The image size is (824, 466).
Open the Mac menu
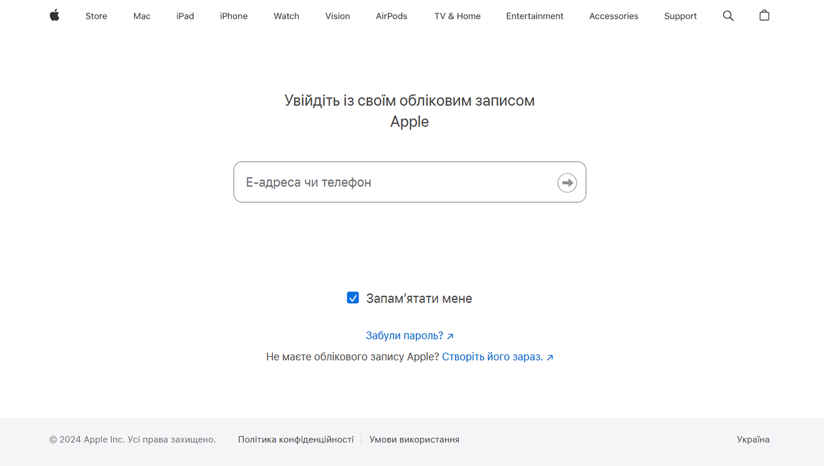coord(142,16)
